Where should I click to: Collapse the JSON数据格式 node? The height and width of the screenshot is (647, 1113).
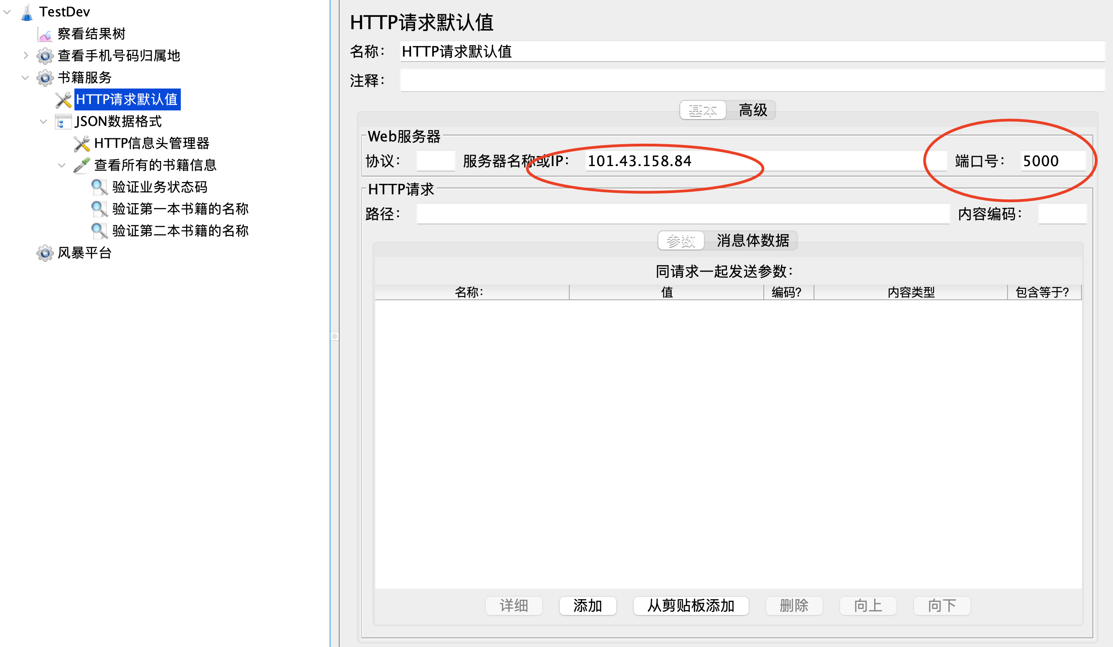[x=43, y=121]
